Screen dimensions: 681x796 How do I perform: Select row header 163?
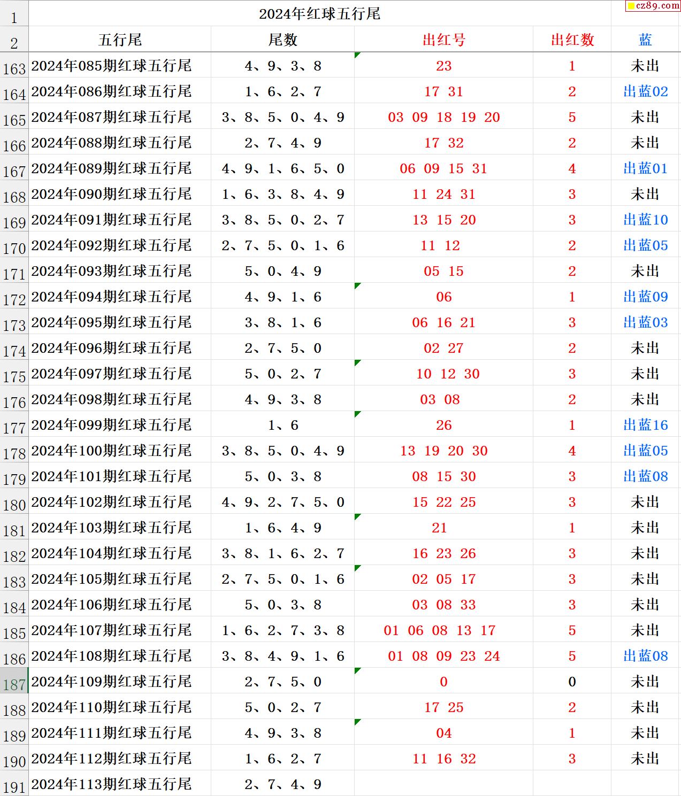pos(14,66)
